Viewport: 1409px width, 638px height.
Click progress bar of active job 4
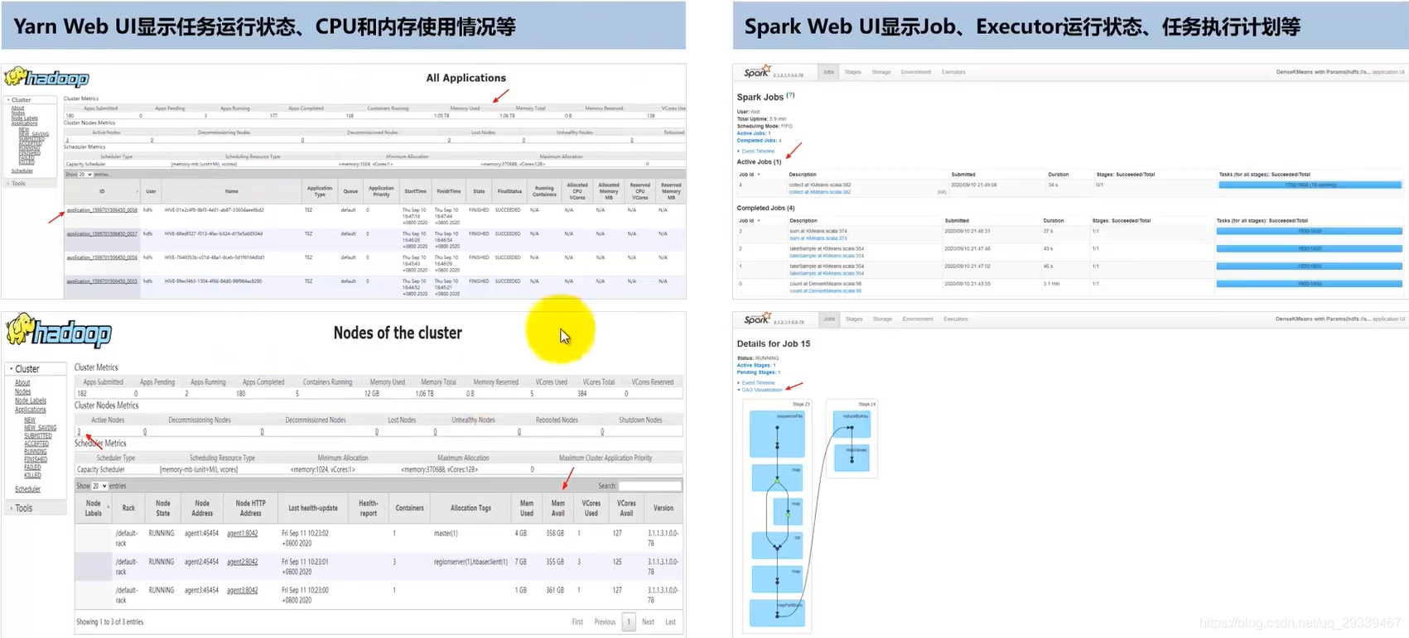coord(1310,185)
